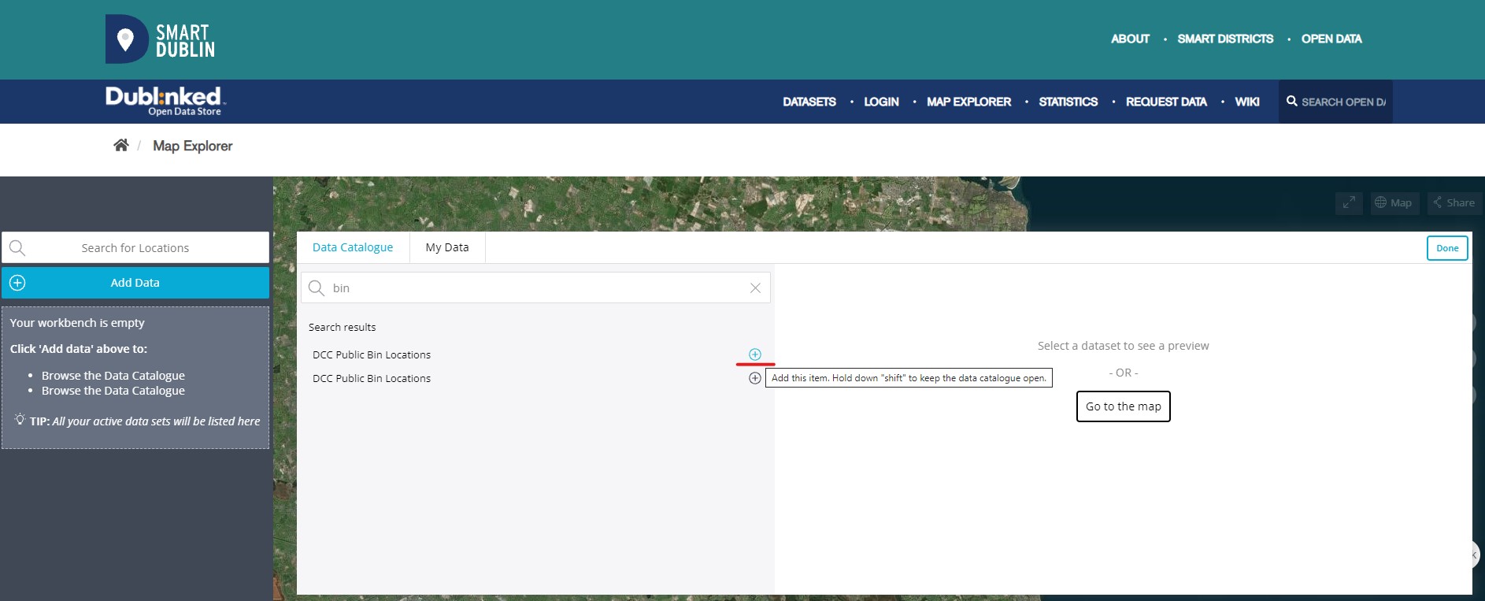Click the Share button on map
The image size is (1485, 601).
tap(1454, 202)
